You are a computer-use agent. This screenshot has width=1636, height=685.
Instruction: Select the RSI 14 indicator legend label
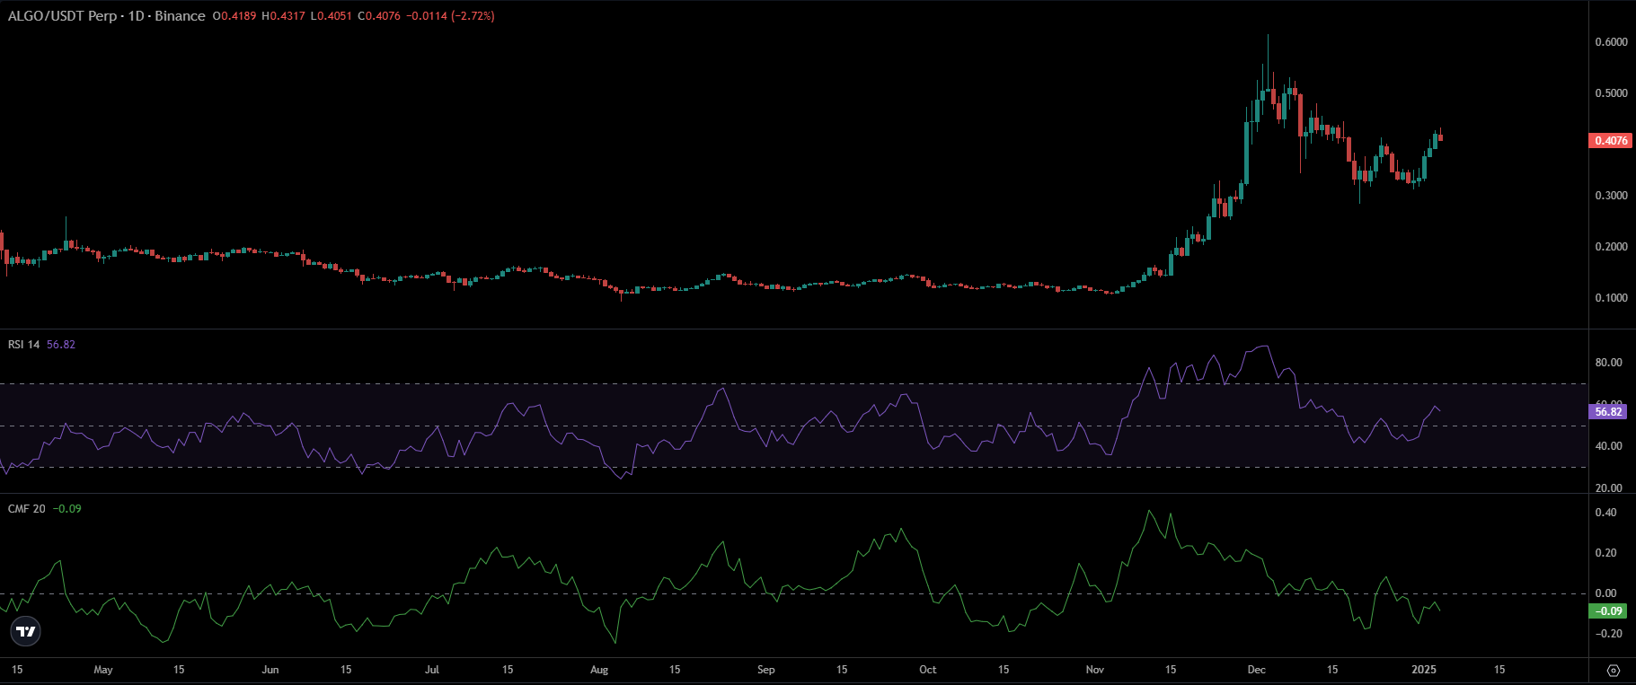coord(24,345)
